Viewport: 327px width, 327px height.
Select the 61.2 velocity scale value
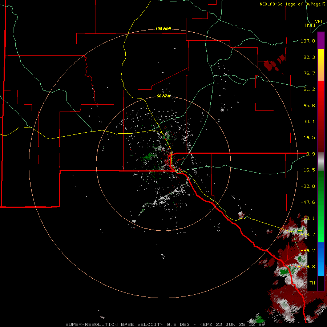tap(309, 89)
